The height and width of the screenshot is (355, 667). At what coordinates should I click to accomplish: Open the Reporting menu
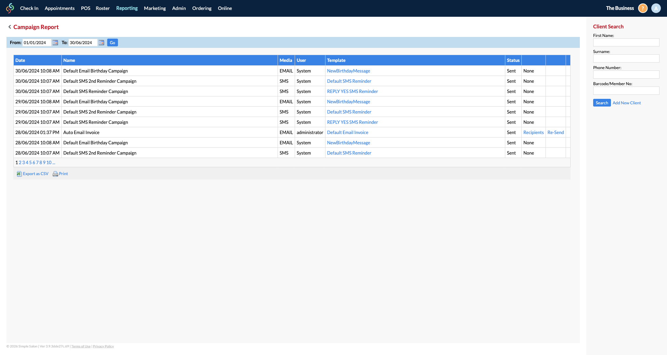pyautogui.click(x=127, y=8)
